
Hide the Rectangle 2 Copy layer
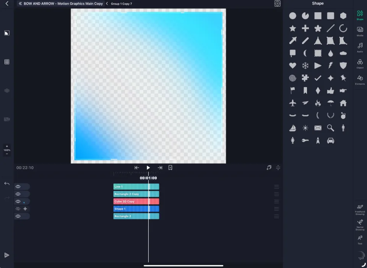tap(18, 194)
